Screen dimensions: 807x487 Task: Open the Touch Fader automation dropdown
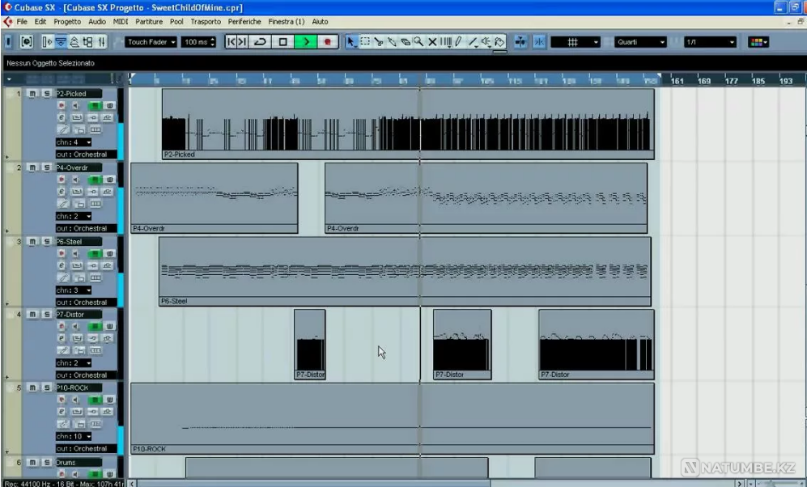(x=151, y=42)
